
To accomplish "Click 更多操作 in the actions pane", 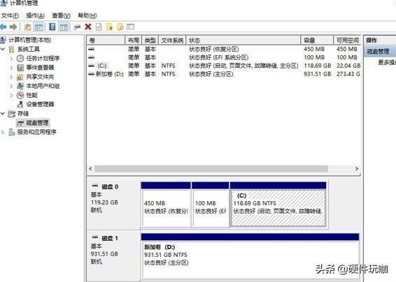I will point(387,62).
